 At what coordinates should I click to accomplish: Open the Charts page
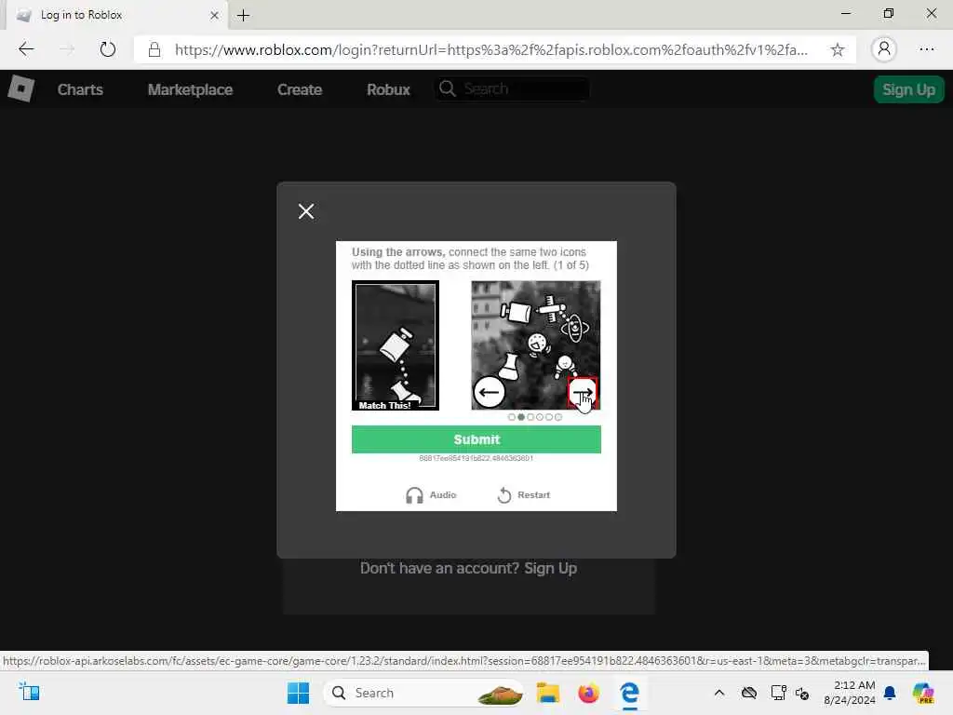pyautogui.click(x=80, y=89)
